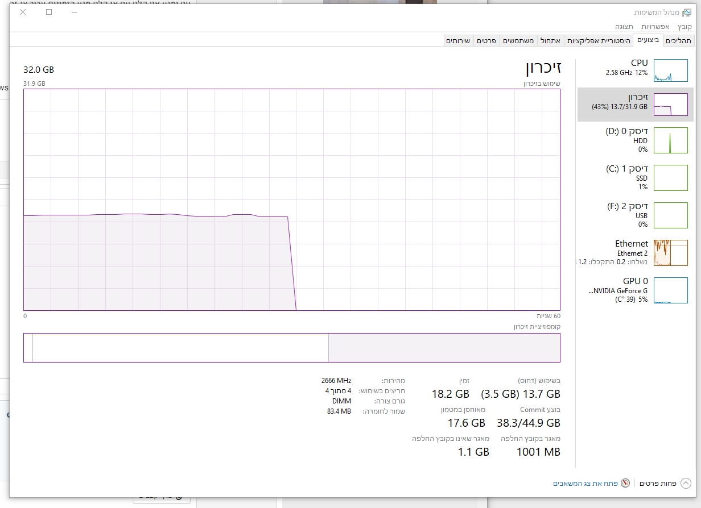Switch to the אתחול tab

(550, 41)
